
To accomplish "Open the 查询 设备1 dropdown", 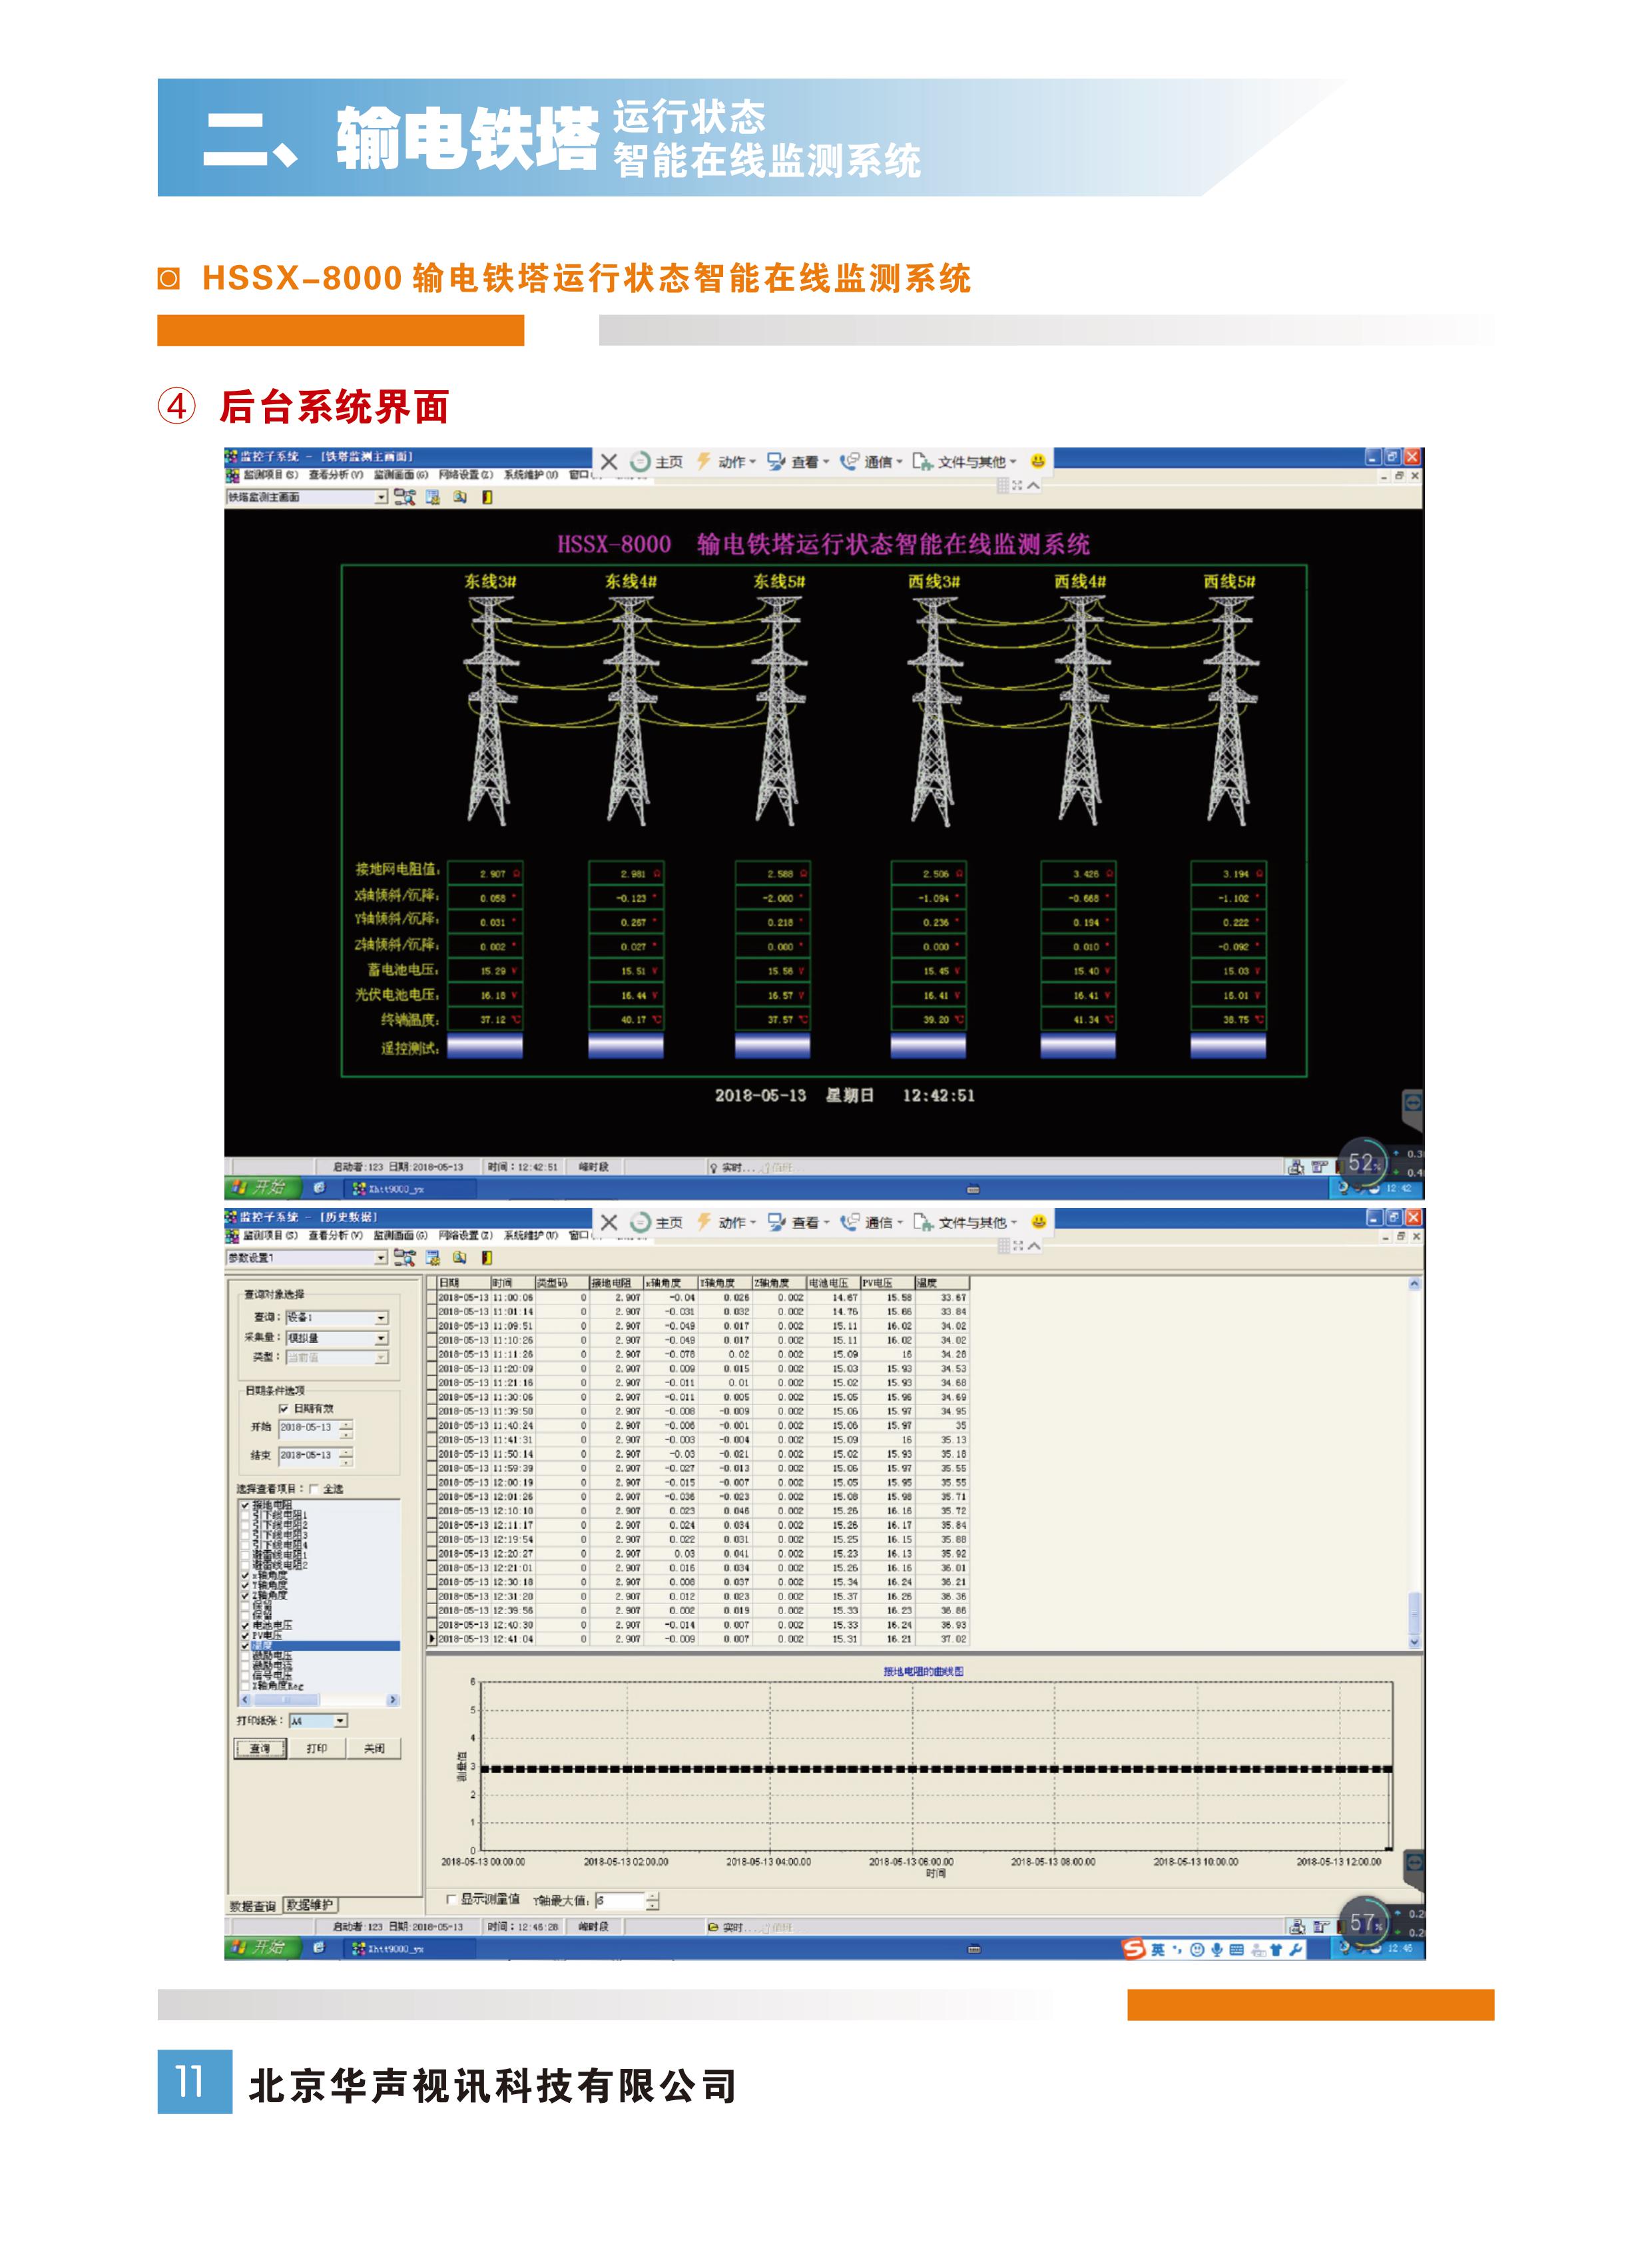I will point(381,1318).
